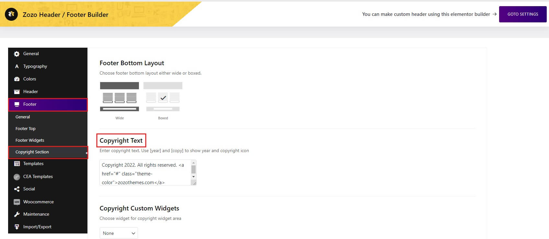Viewport: 549px width, 239px height.
Task: Click the General gear icon in sidebar
Action: coord(17,54)
